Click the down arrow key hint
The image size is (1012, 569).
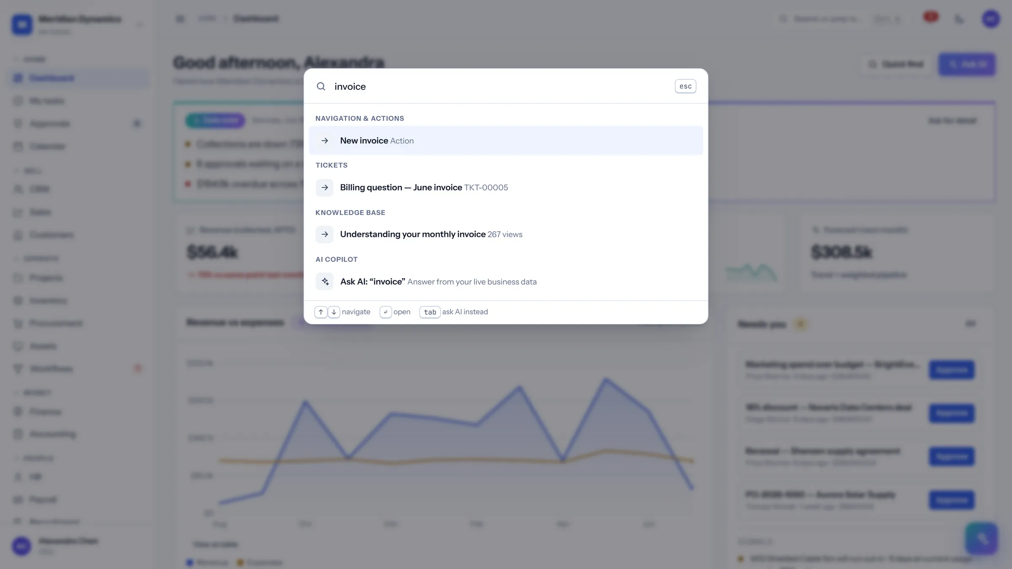334,312
